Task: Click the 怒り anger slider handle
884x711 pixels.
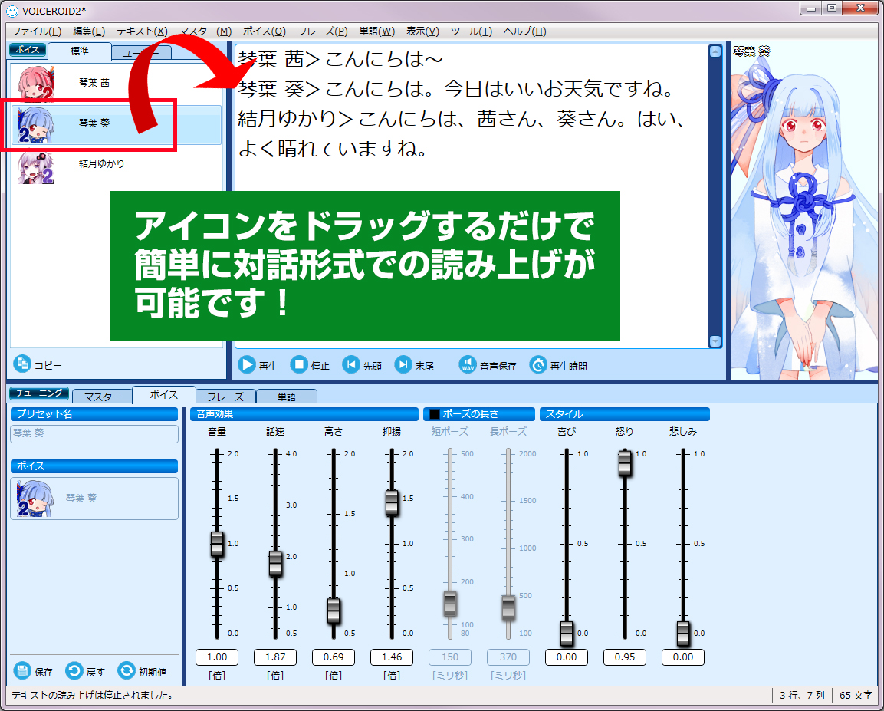Action: pos(625,463)
